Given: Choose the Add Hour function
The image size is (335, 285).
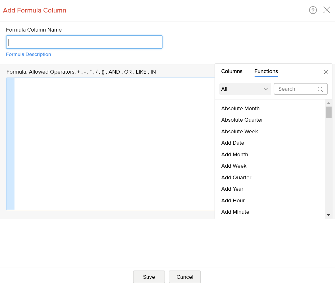Looking at the screenshot, I should (x=233, y=200).
